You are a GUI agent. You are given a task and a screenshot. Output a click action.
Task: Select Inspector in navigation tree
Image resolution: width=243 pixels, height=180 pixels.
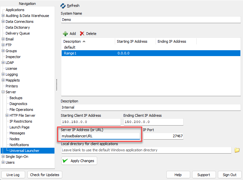click(13, 57)
